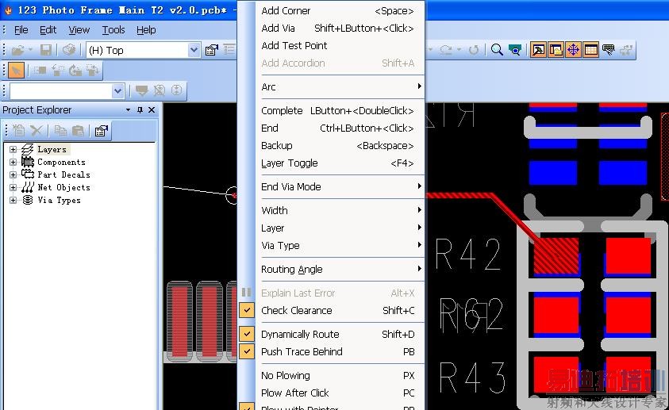Open Project Explorer panel options arrow
The width and height of the screenshot is (669, 410).
tap(128, 110)
